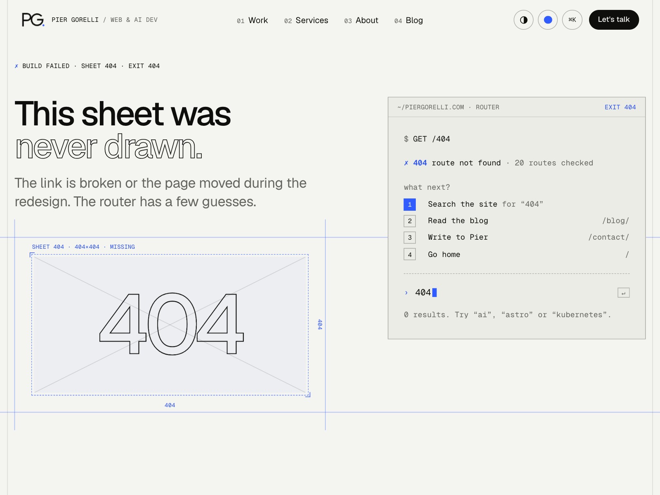Screen dimensions: 660x495
Task: Click the 'BUILD FAILED · SHEET 404 · EXIT 404' status line
Action: pos(87,66)
